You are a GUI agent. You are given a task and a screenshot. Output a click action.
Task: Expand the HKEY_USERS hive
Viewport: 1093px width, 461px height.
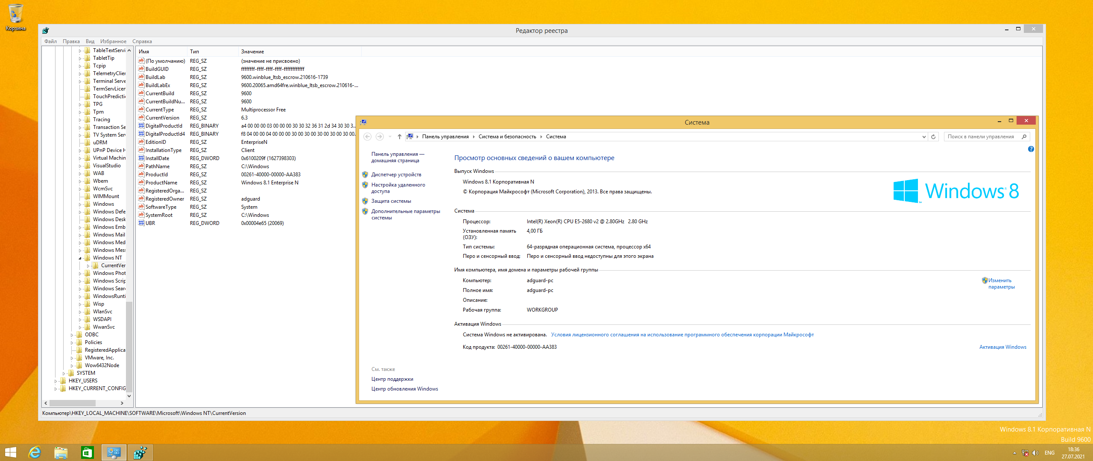[56, 381]
